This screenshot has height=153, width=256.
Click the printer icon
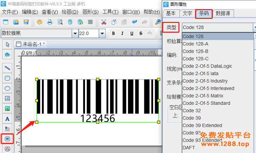pyautogui.click(x=50, y=22)
